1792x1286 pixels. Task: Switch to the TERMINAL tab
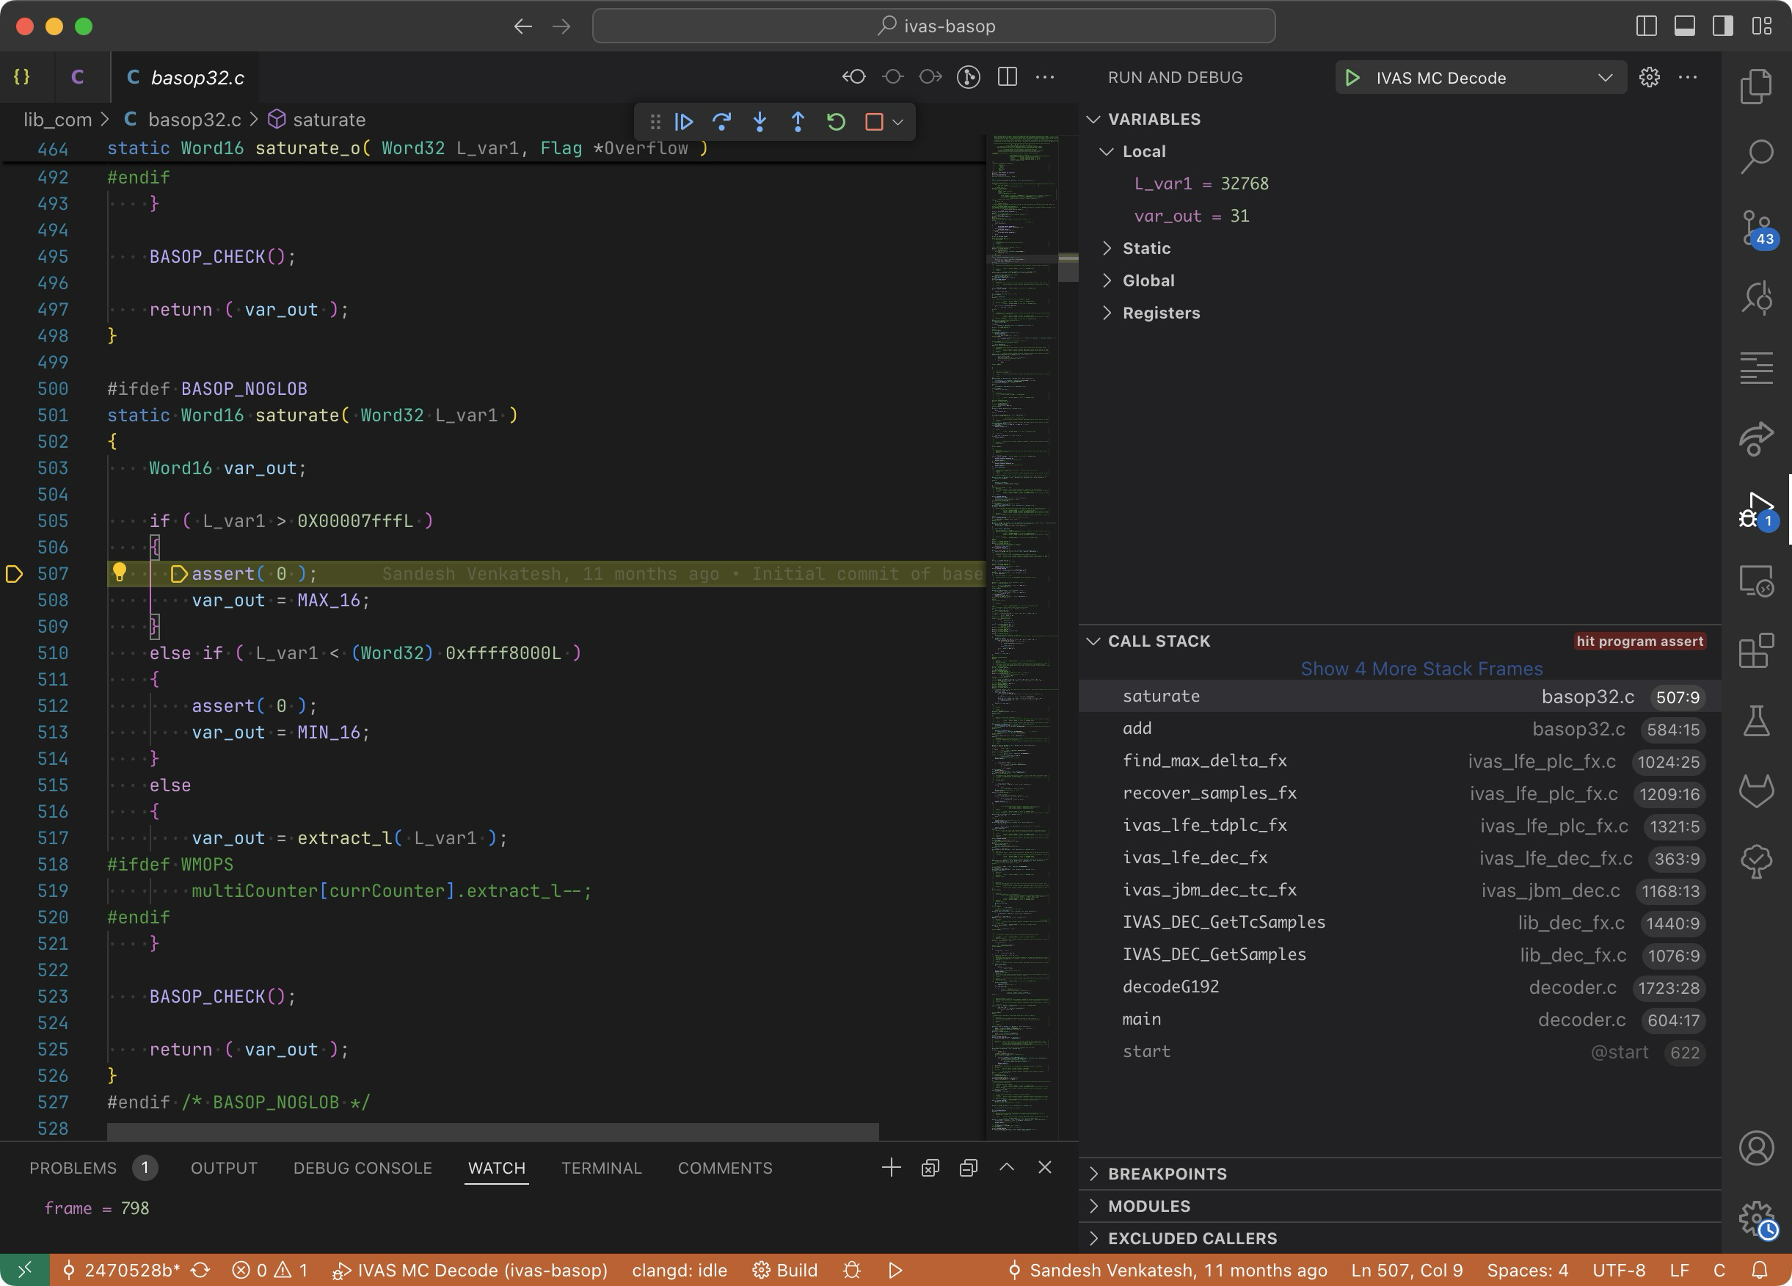point(601,1169)
